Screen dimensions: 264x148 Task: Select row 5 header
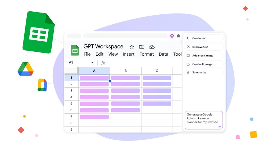[x=71, y=103]
